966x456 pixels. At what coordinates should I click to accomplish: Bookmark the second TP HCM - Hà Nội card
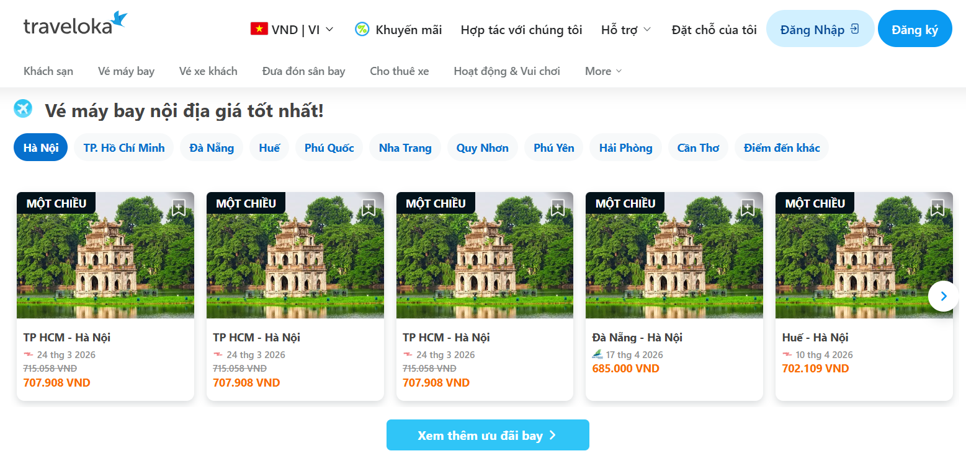[x=369, y=207]
